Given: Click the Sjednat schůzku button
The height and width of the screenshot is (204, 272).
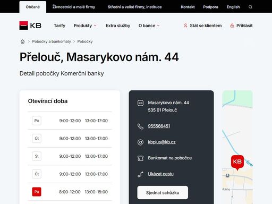Looking at the screenshot, I should (x=163, y=192).
